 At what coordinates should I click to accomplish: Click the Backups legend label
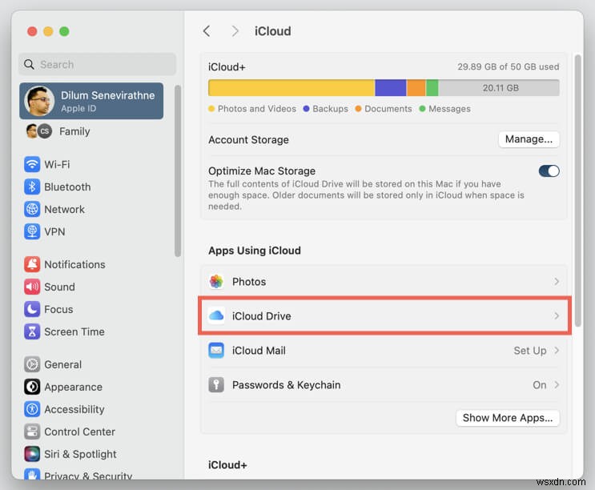(x=330, y=108)
